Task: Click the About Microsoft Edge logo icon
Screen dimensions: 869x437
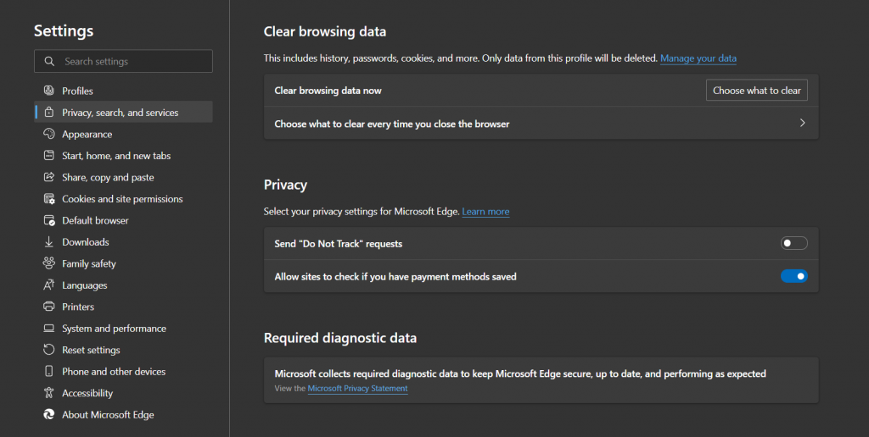Action: pos(48,414)
